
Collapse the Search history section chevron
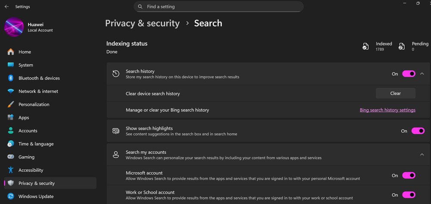click(x=422, y=74)
